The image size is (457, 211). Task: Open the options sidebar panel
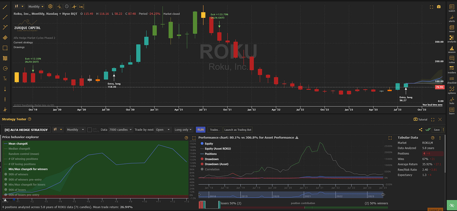click(x=452, y=90)
